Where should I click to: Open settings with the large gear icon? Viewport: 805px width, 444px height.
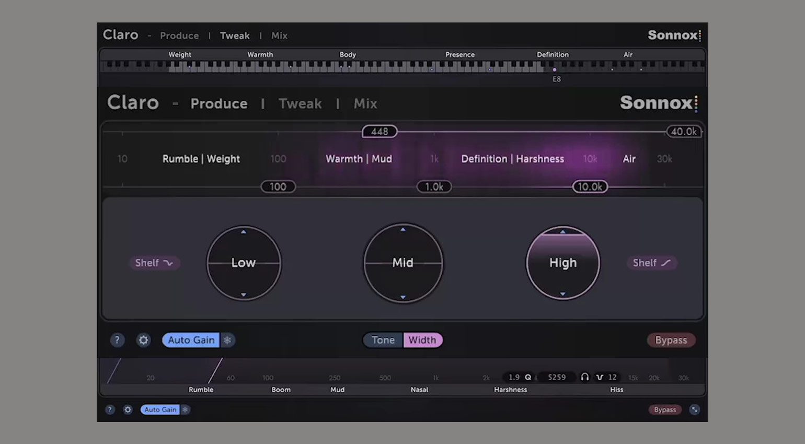coord(143,340)
